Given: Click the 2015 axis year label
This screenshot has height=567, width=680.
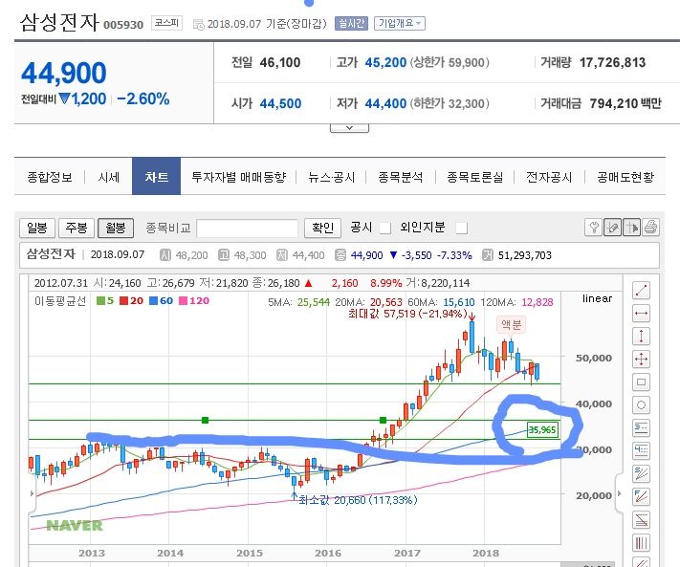Looking at the screenshot, I should click(x=249, y=553).
